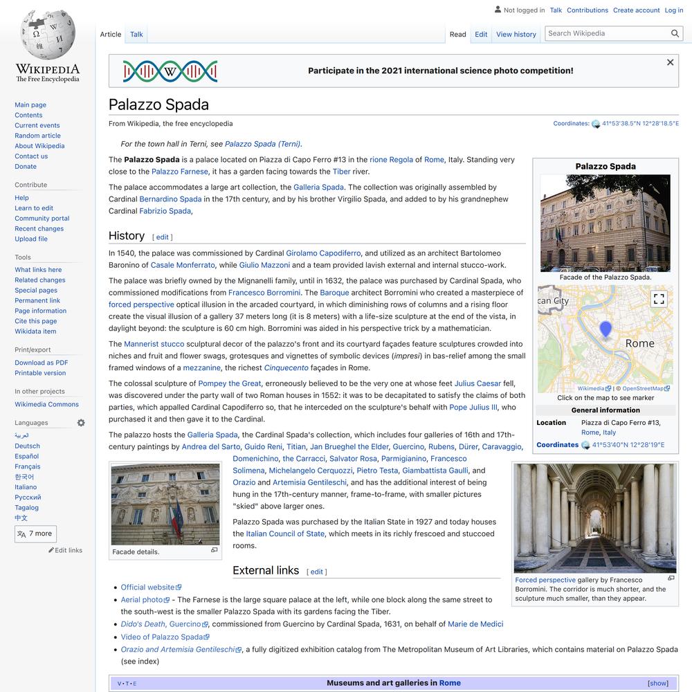Click the DNA helix banner logo
692x692 pixels.
tap(170, 71)
